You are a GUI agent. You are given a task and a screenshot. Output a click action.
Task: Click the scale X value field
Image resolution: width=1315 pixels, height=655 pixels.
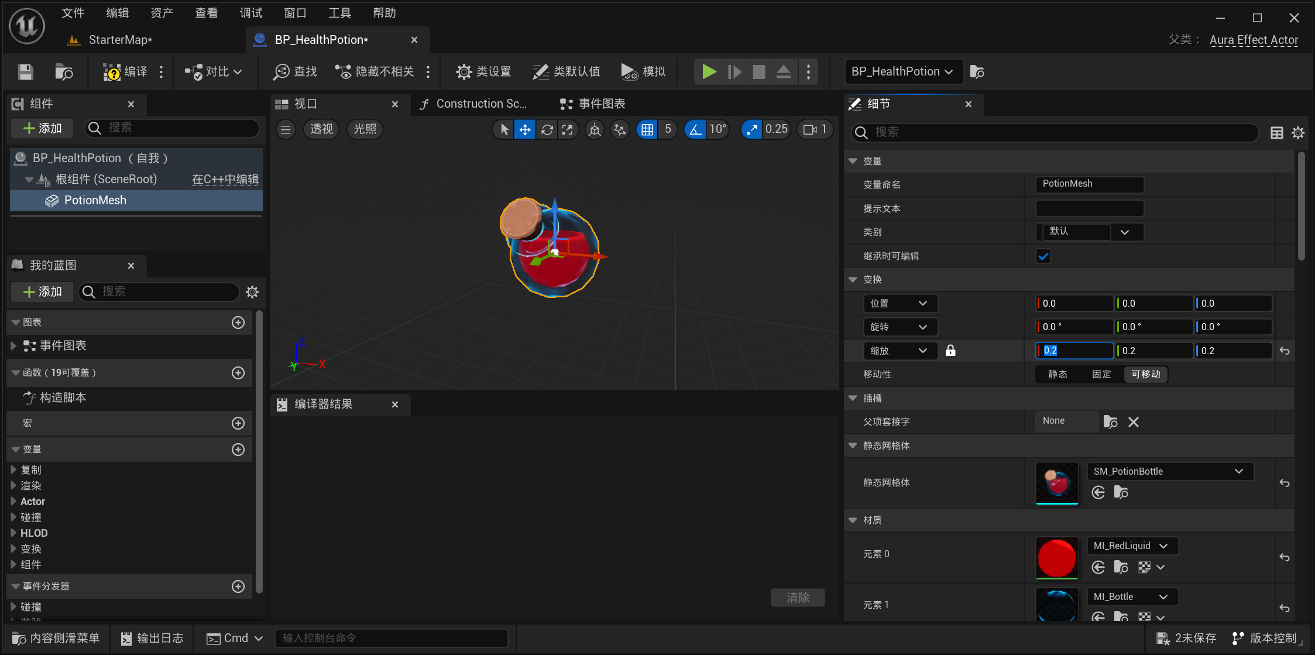point(1074,351)
